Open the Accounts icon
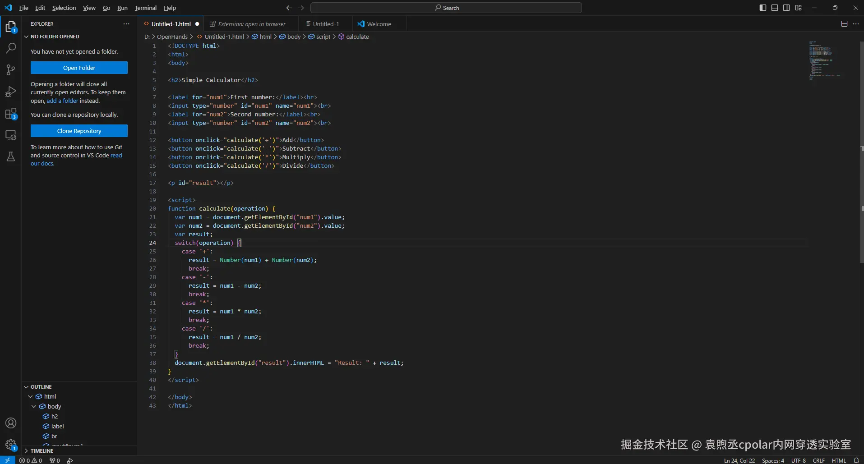The image size is (864, 464). (11, 423)
